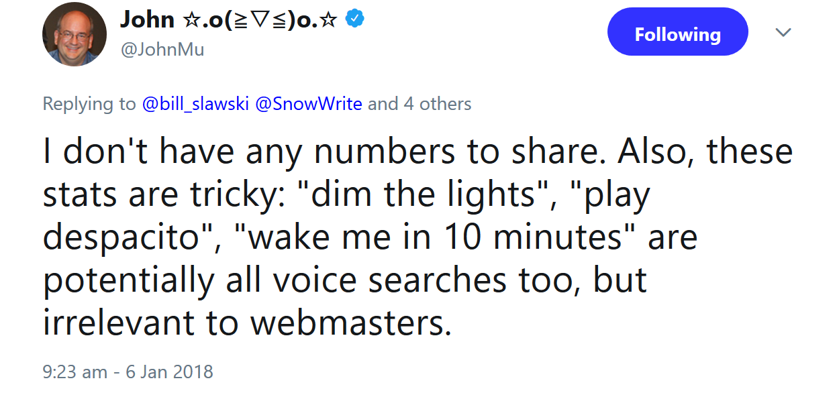Open John's profile avatar photo
837x397 pixels.
[75, 34]
